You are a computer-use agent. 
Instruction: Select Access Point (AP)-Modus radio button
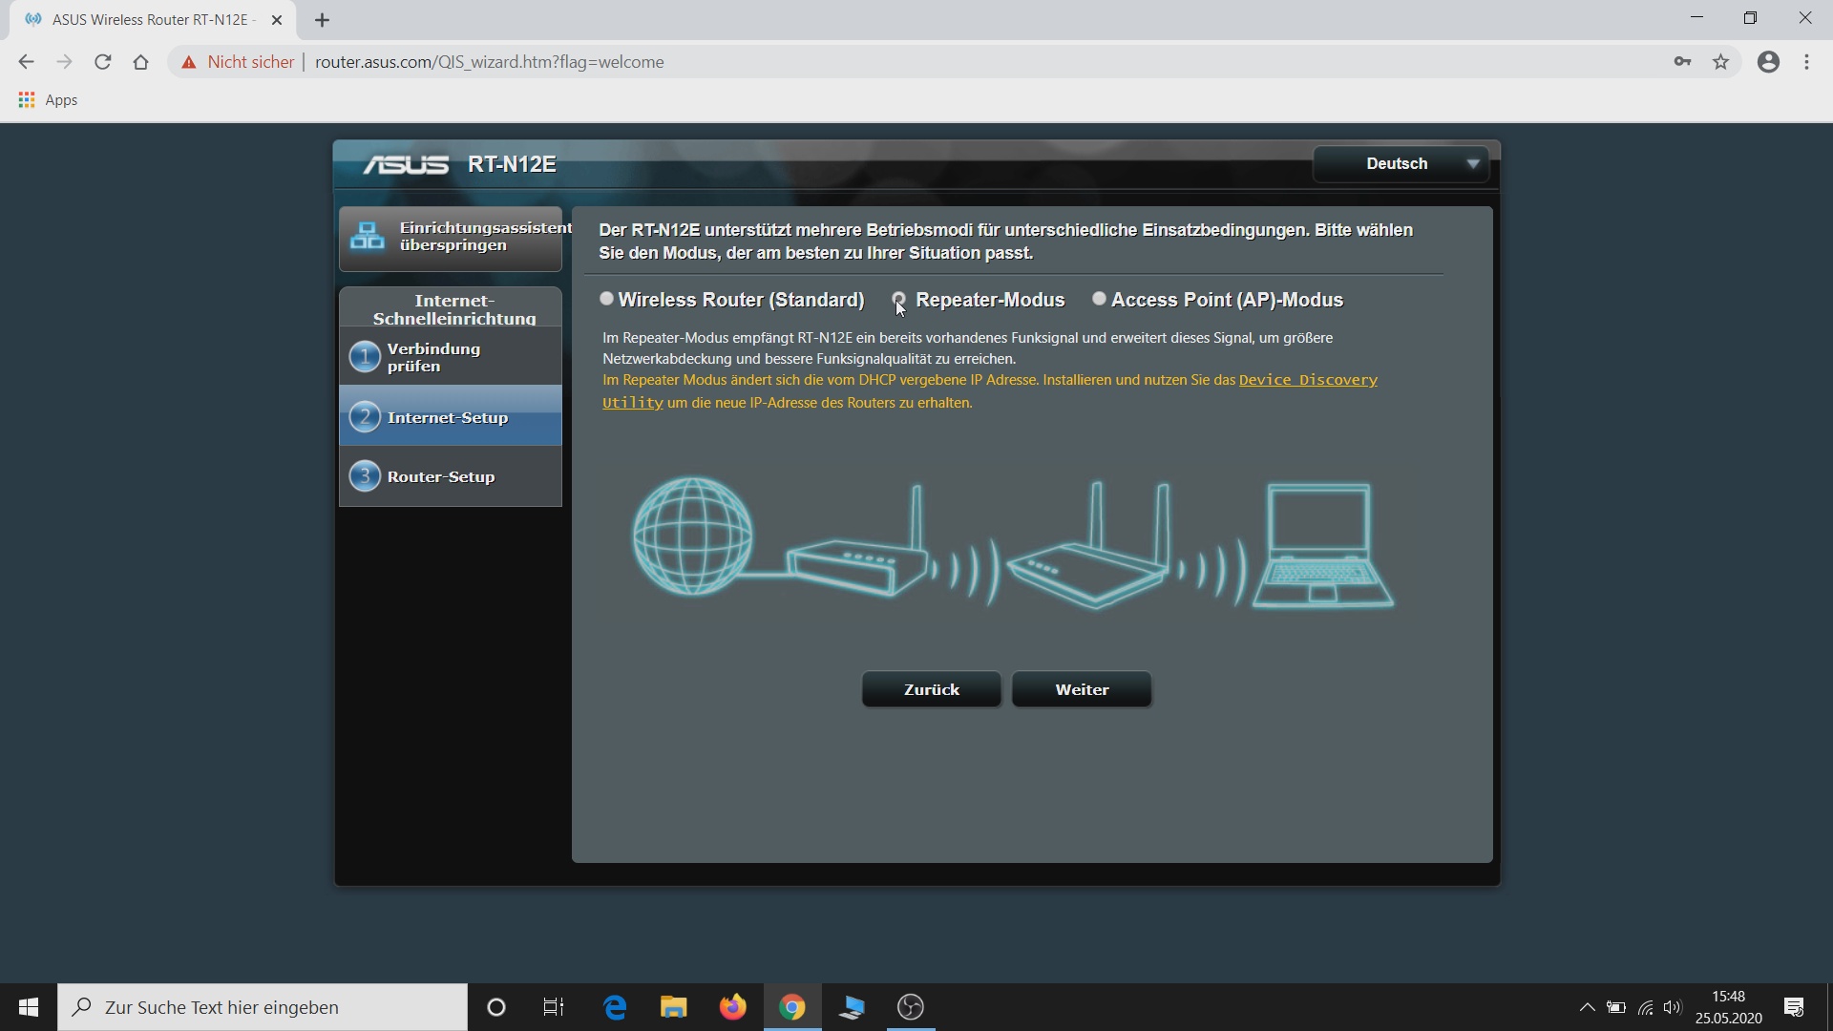click(1099, 299)
